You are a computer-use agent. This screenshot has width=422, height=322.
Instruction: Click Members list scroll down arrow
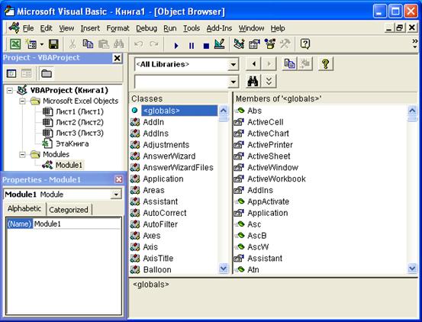coord(412,269)
